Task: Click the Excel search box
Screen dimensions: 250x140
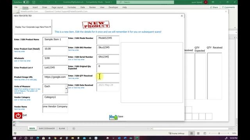Action: [x=145, y=2]
